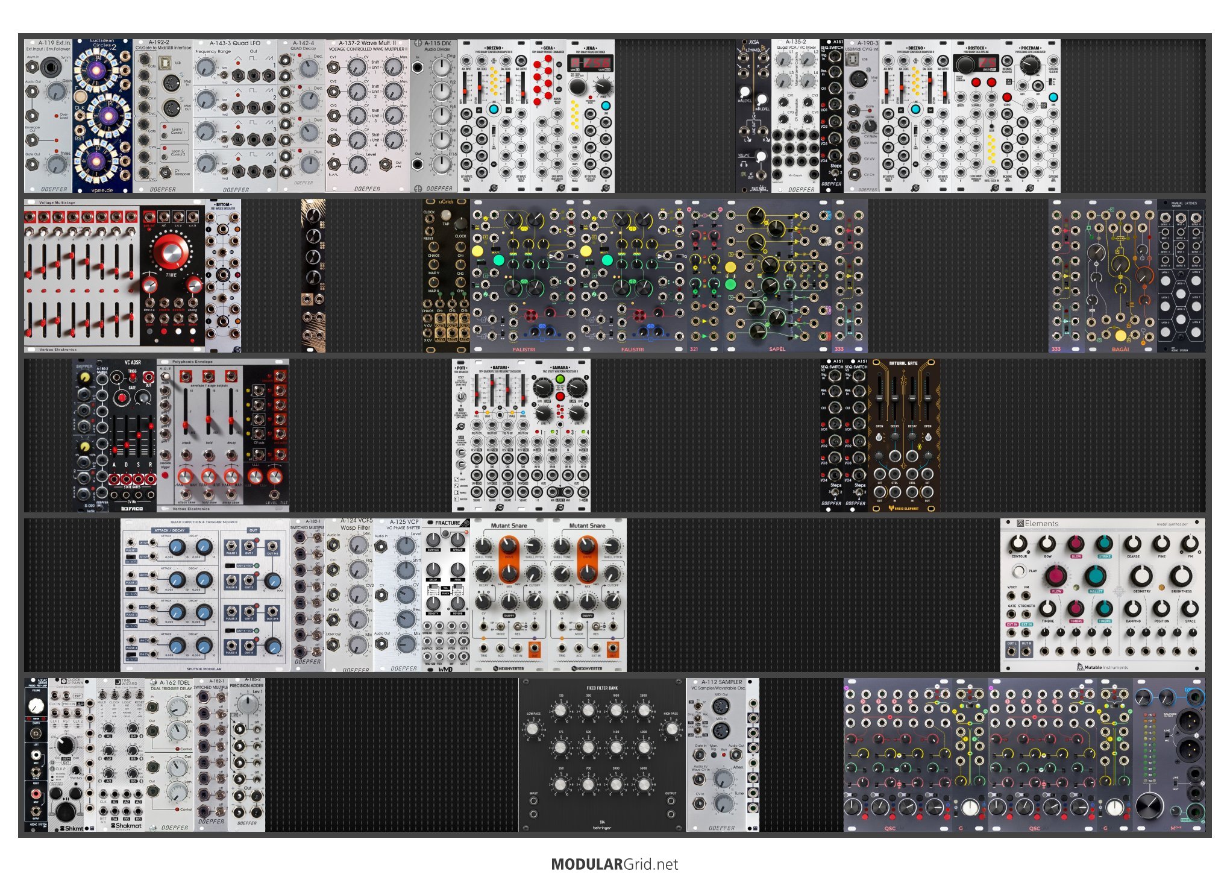Image resolution: width=1230 pixels, height=877 pixels.
Task: Adjust the pink Blow knob on Elements
Action: (x=1076, y=544)
